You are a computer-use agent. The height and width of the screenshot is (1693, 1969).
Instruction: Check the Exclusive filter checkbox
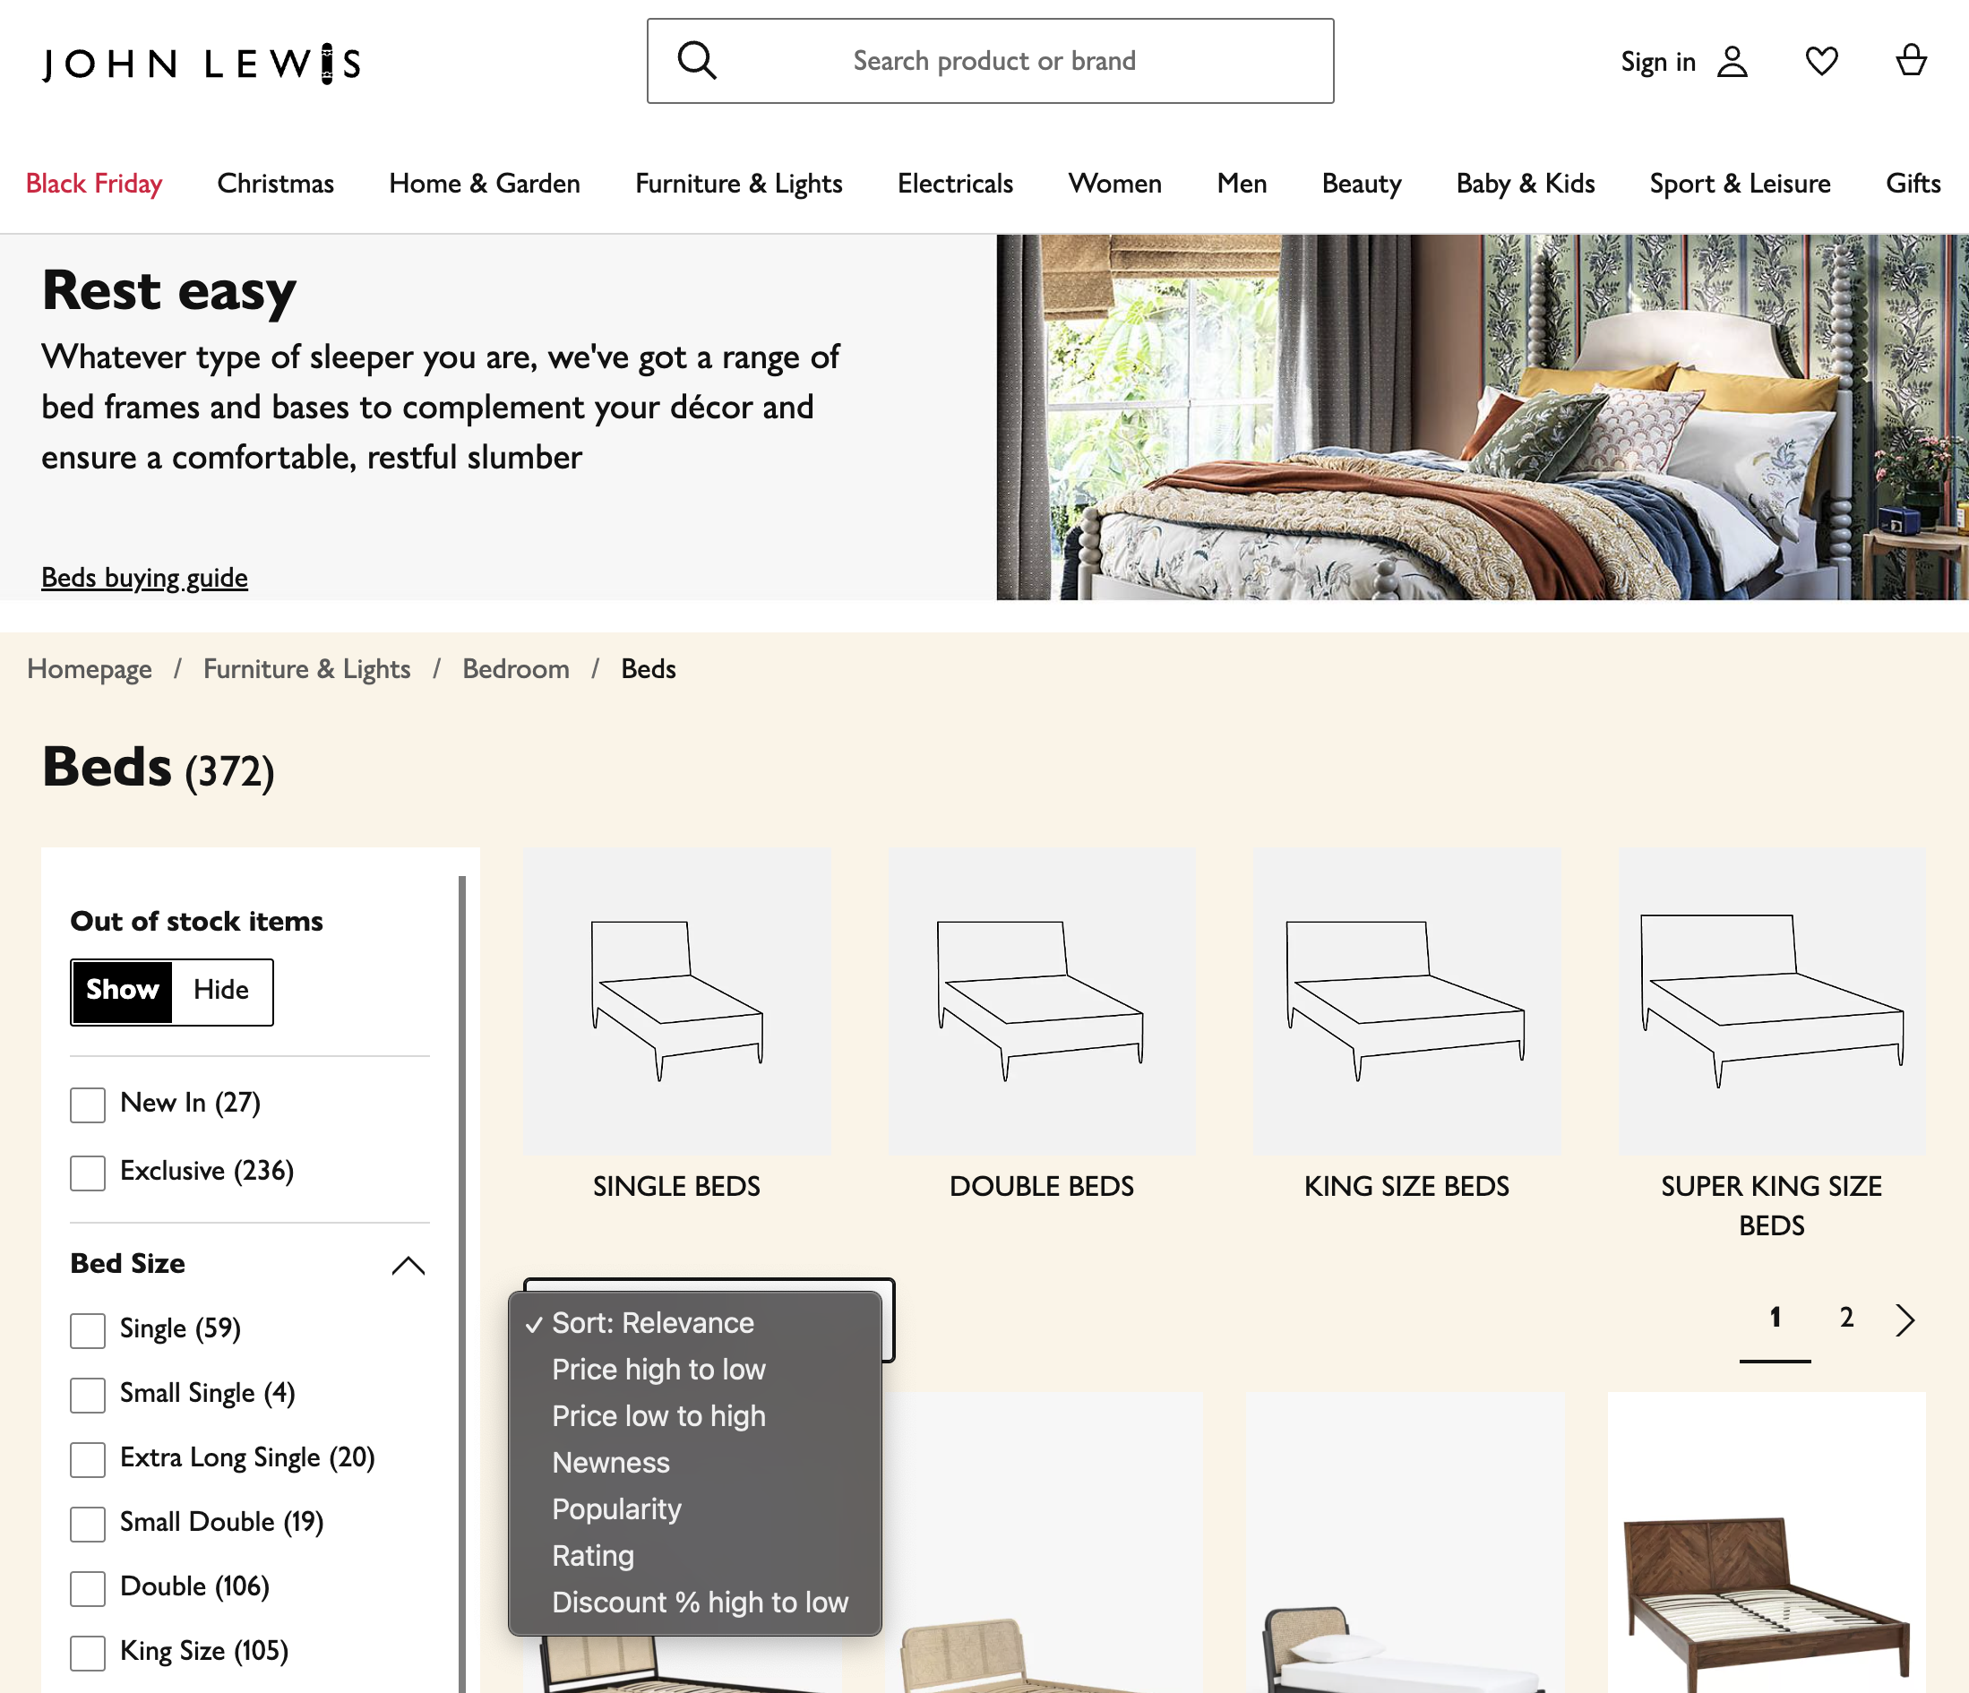pos(87,1173)
